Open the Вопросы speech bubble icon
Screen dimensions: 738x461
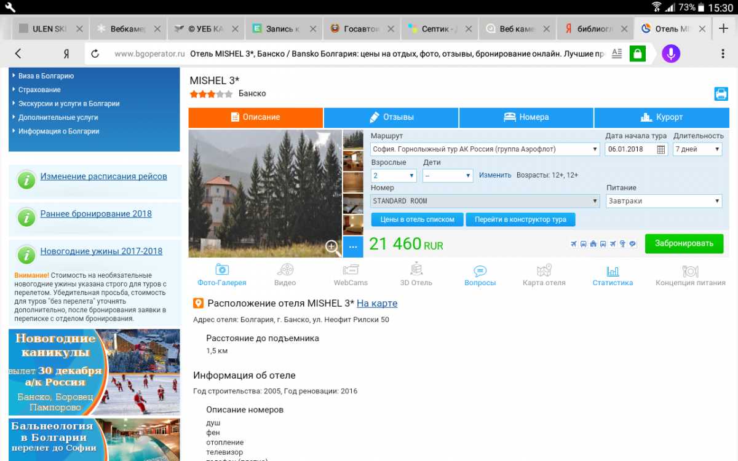point(480,270)
